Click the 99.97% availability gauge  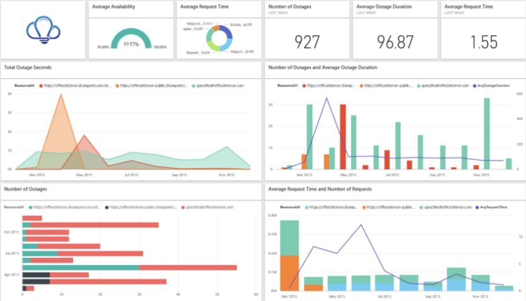[x=131, y=39]
